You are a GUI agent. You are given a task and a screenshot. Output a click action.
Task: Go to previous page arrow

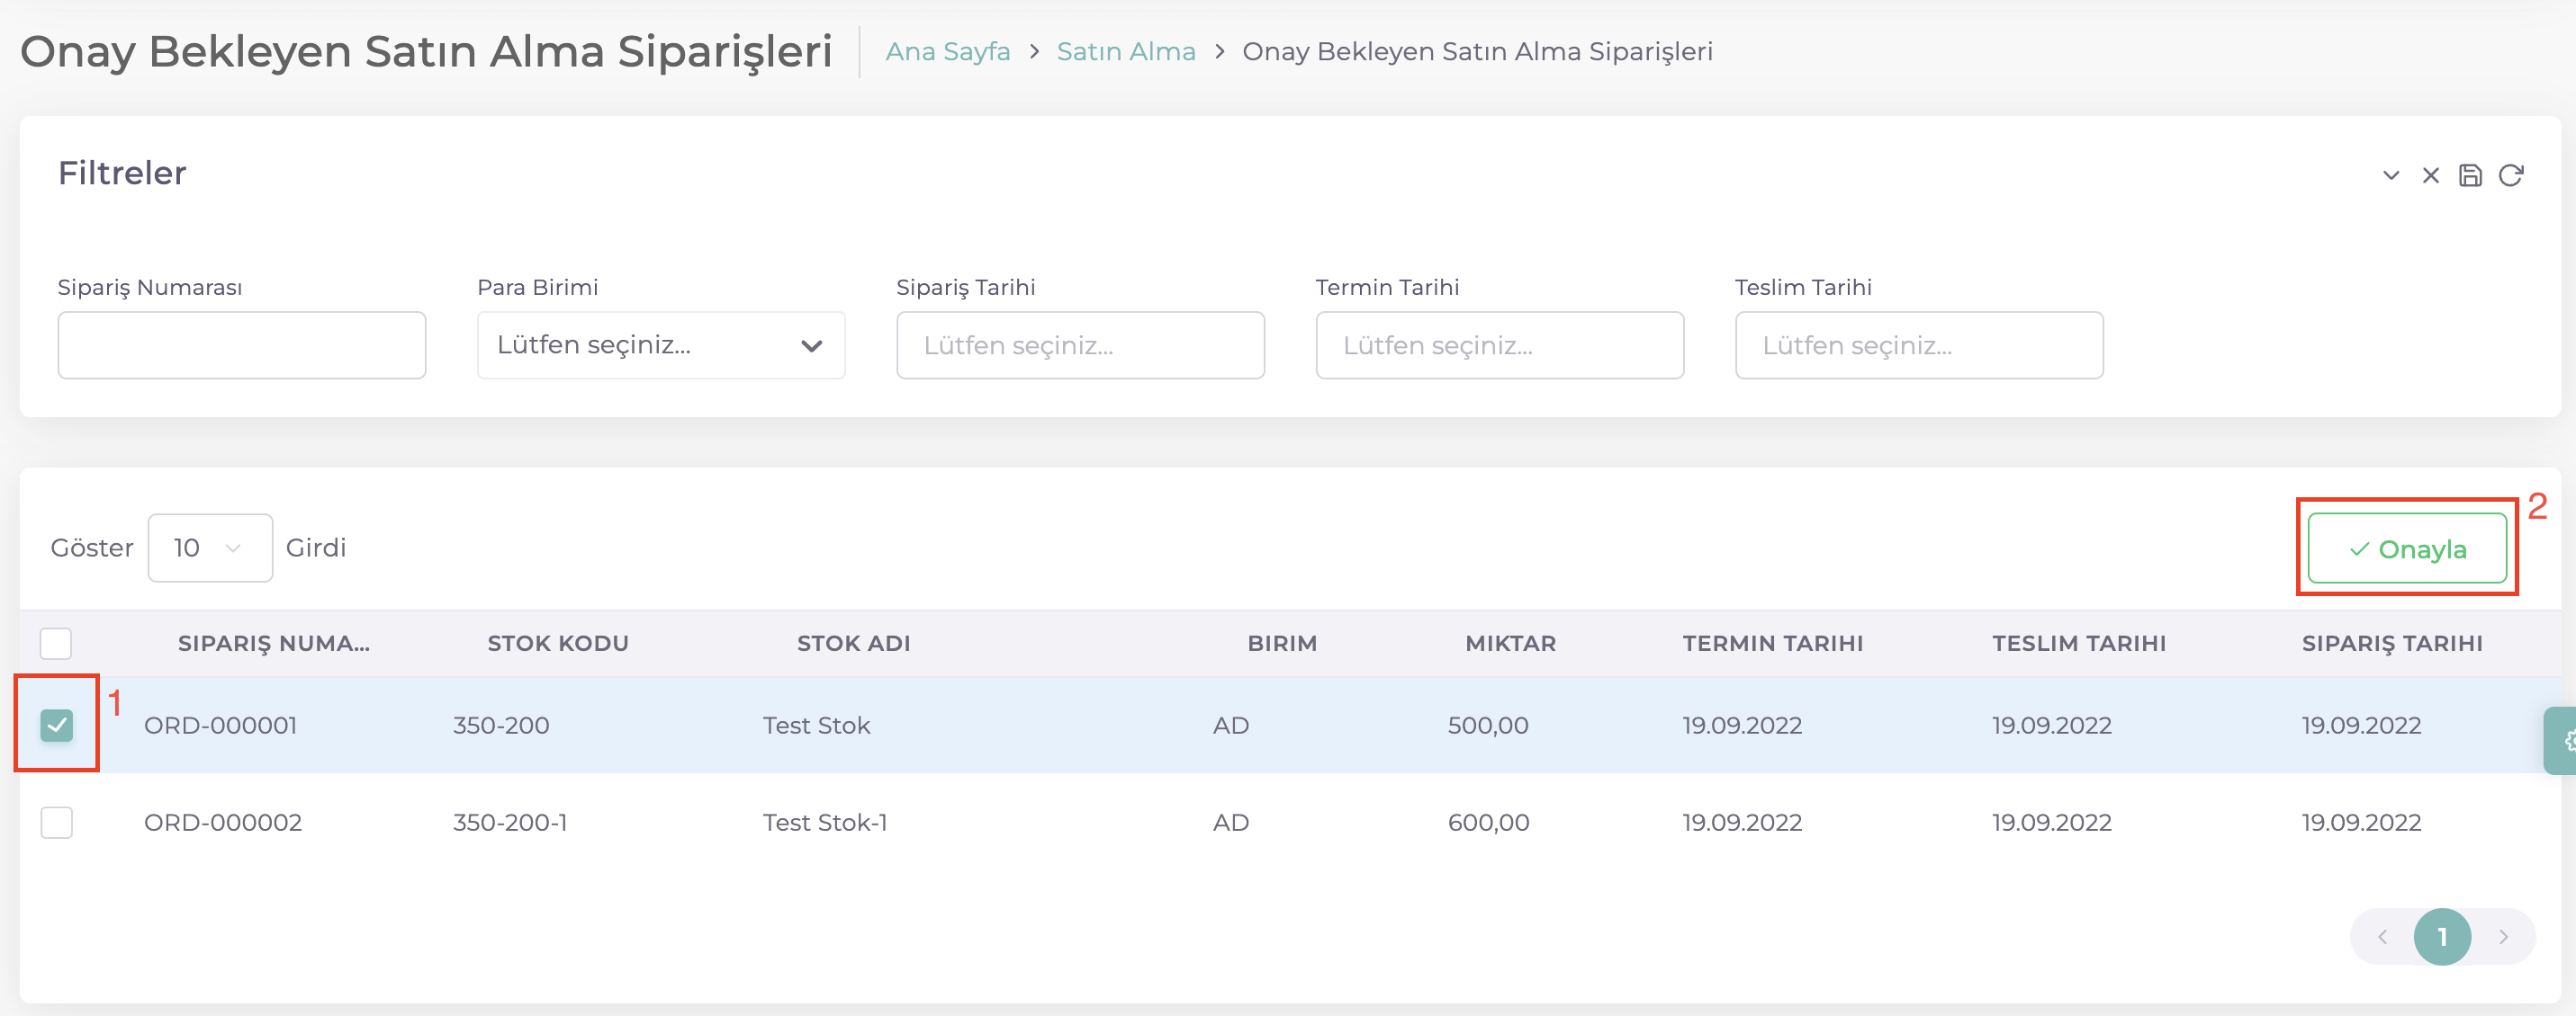[2383, 936]
